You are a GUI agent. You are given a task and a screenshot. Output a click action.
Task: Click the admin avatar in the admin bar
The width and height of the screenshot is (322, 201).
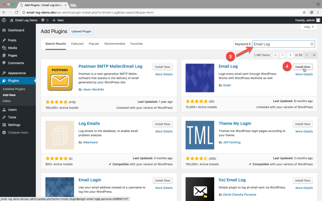pyautogui.click(x=318, y=20)
